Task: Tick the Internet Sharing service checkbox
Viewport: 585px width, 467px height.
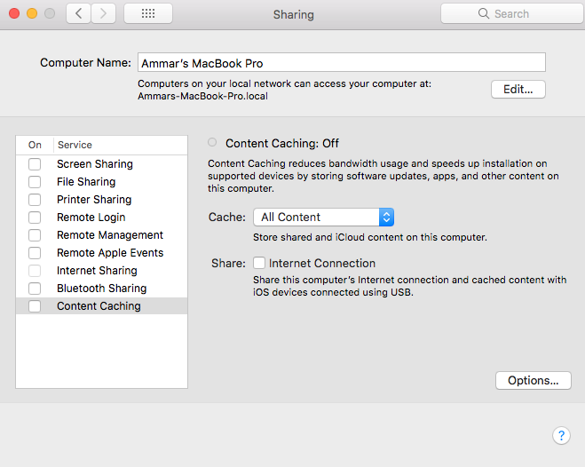Action: 35,271
